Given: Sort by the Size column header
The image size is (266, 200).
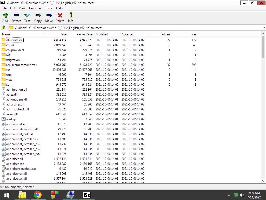Looking at the screenshot, I should [x=55, y=34].
